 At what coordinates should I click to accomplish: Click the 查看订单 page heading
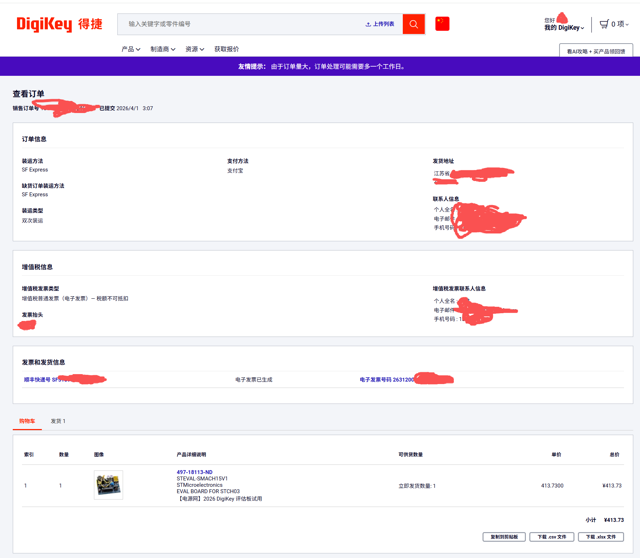point(28,94)
